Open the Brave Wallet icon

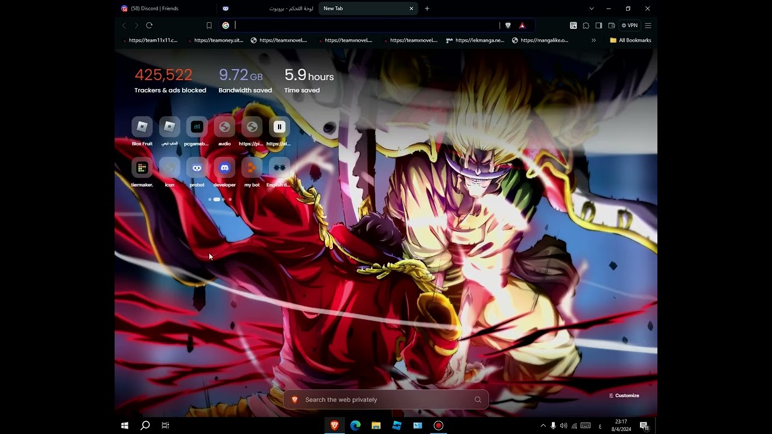[611, 25]
